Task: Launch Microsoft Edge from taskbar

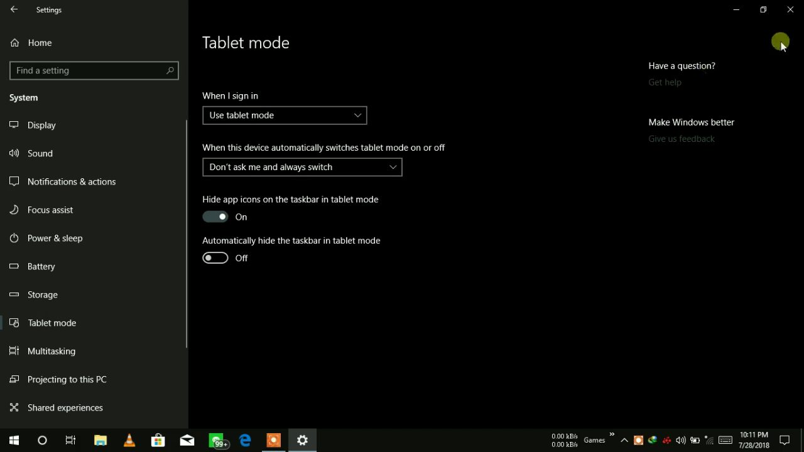Action: [x=245, y=440]
